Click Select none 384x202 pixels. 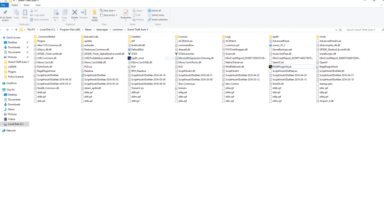pos(156,15)
